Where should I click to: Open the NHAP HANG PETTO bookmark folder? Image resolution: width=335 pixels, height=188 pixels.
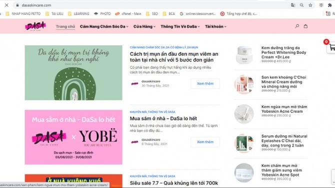coord(23,13)
